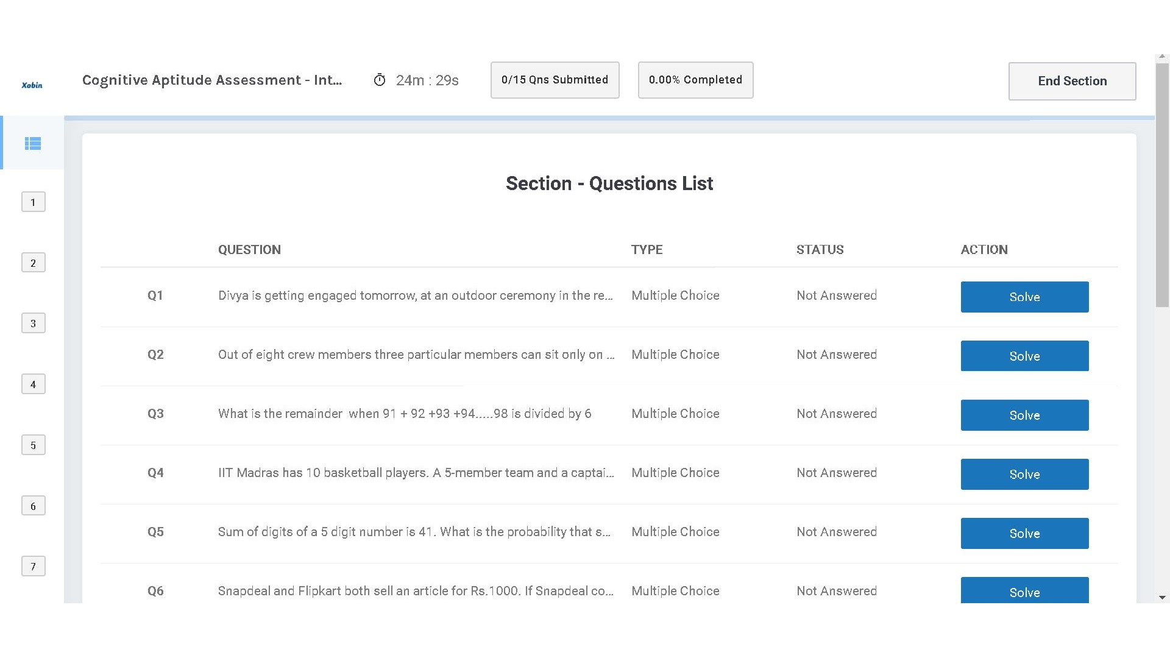Click the timer reading 24m : 29s
1170x658 pixels.
coord(427,80)
